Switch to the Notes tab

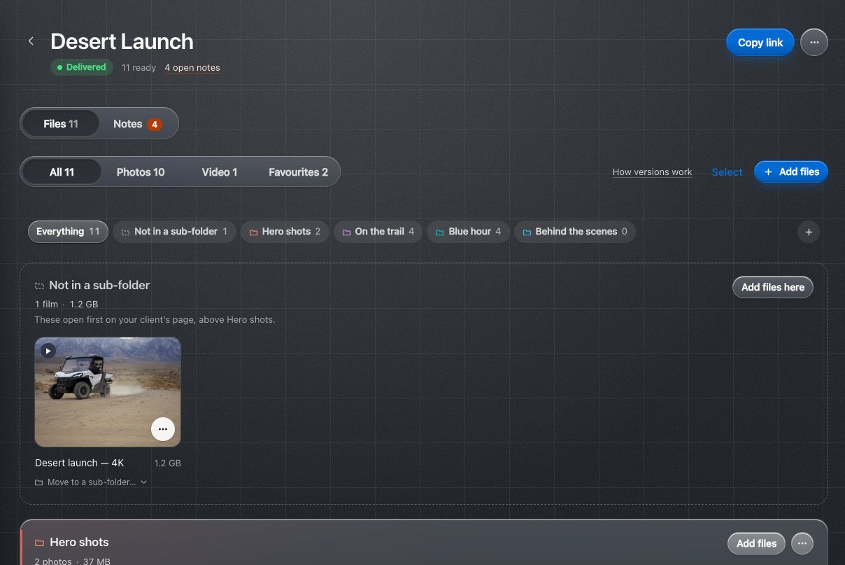click(137, 124)
